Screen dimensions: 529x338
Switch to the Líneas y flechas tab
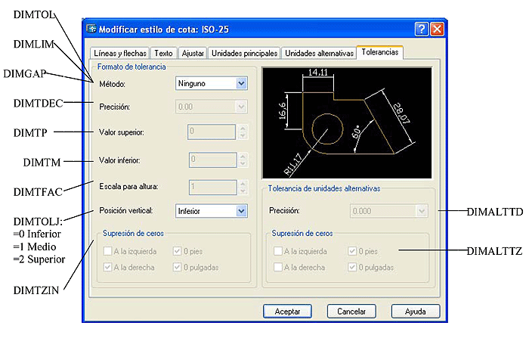[119, 53]
